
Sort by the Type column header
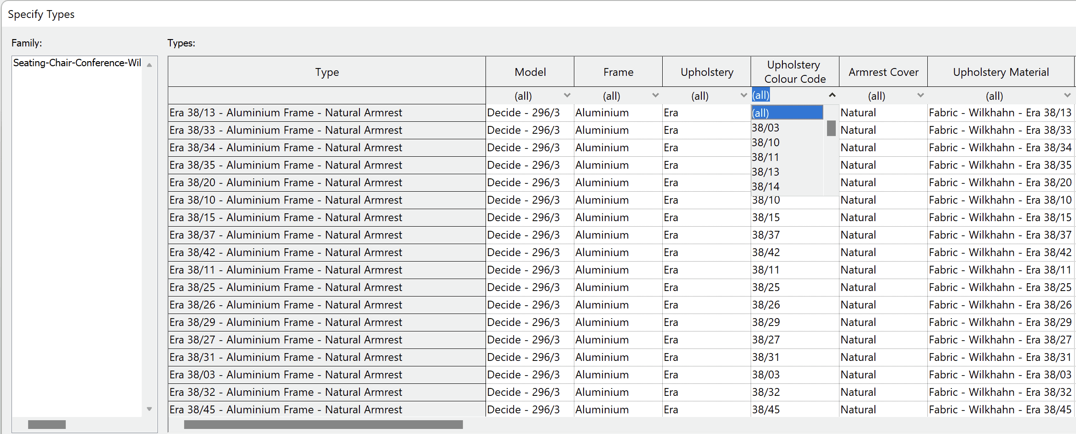(326, 72)
